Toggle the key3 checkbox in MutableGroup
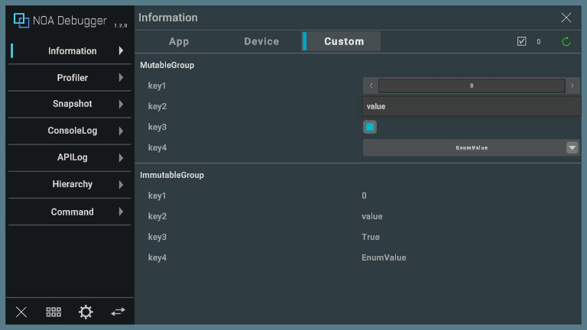The image size is (587, 330). (x=370, y=127)
